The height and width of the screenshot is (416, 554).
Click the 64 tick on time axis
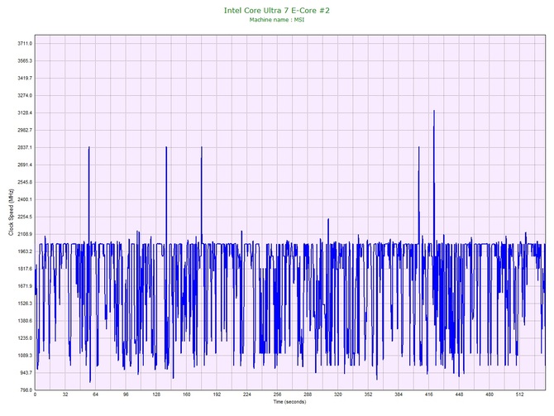tap(95, 394)
